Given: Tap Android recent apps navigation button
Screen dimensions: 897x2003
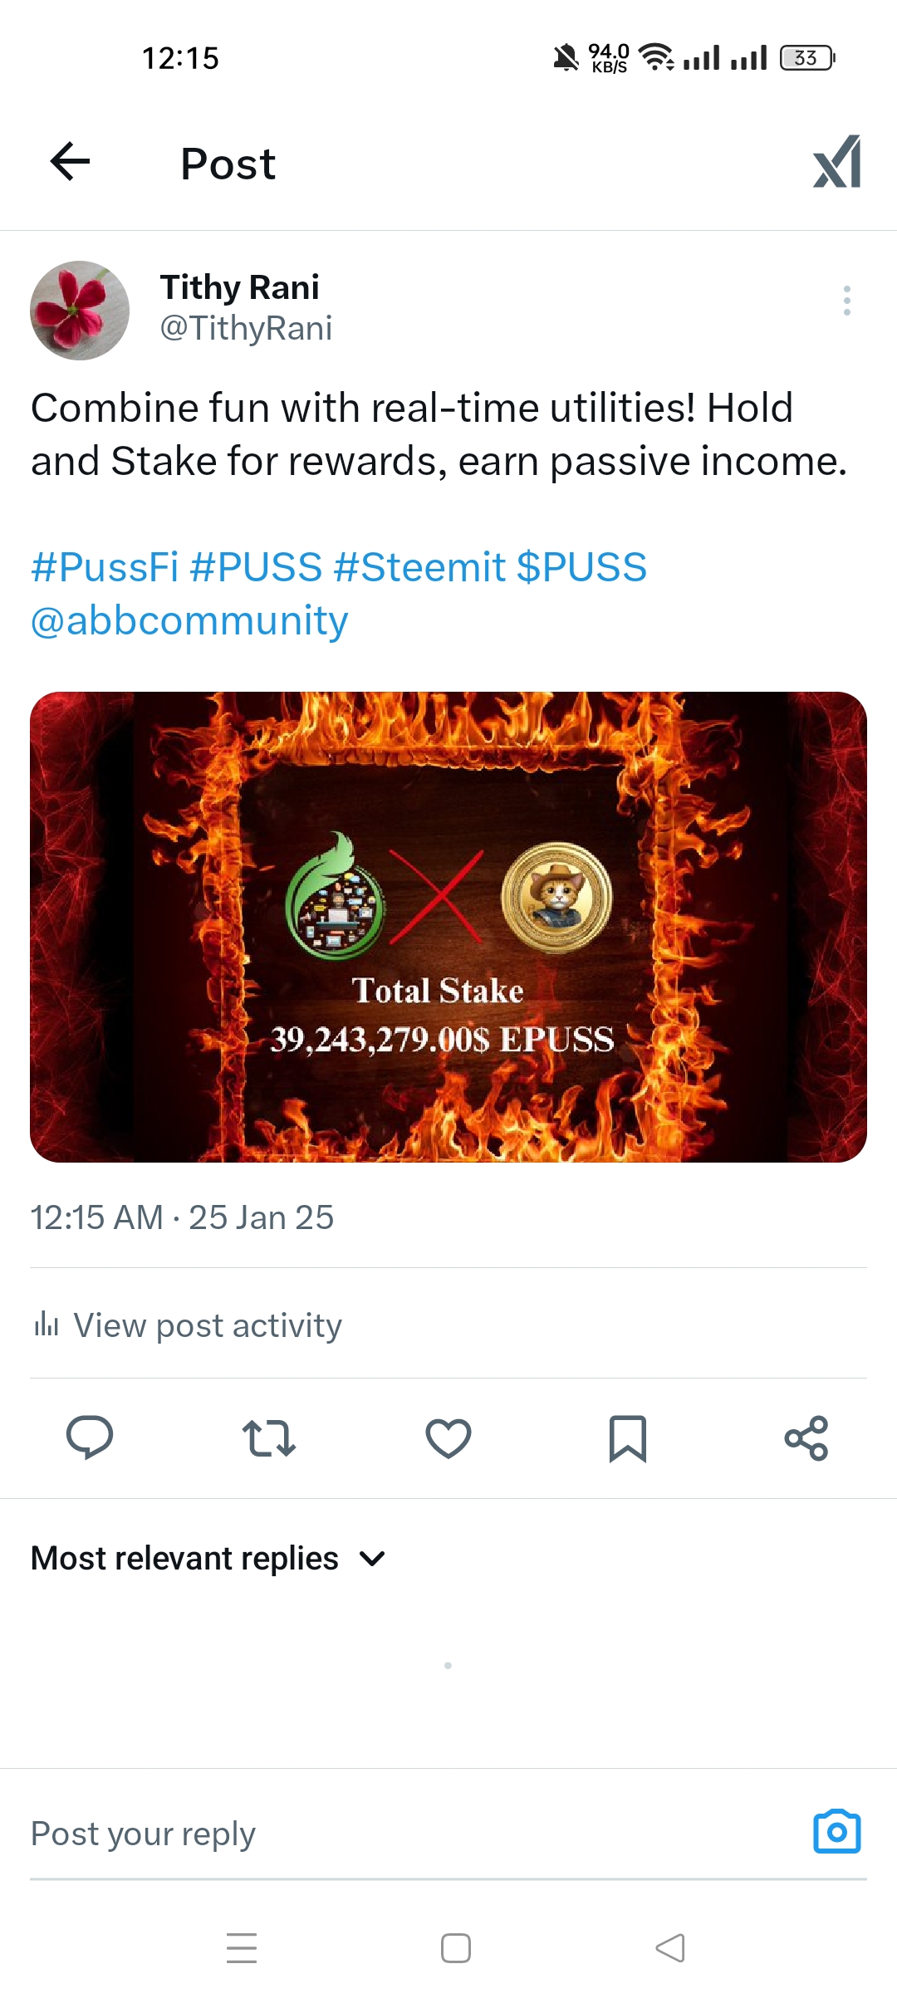Looking at the screenshot, I should coord(242,1947).
